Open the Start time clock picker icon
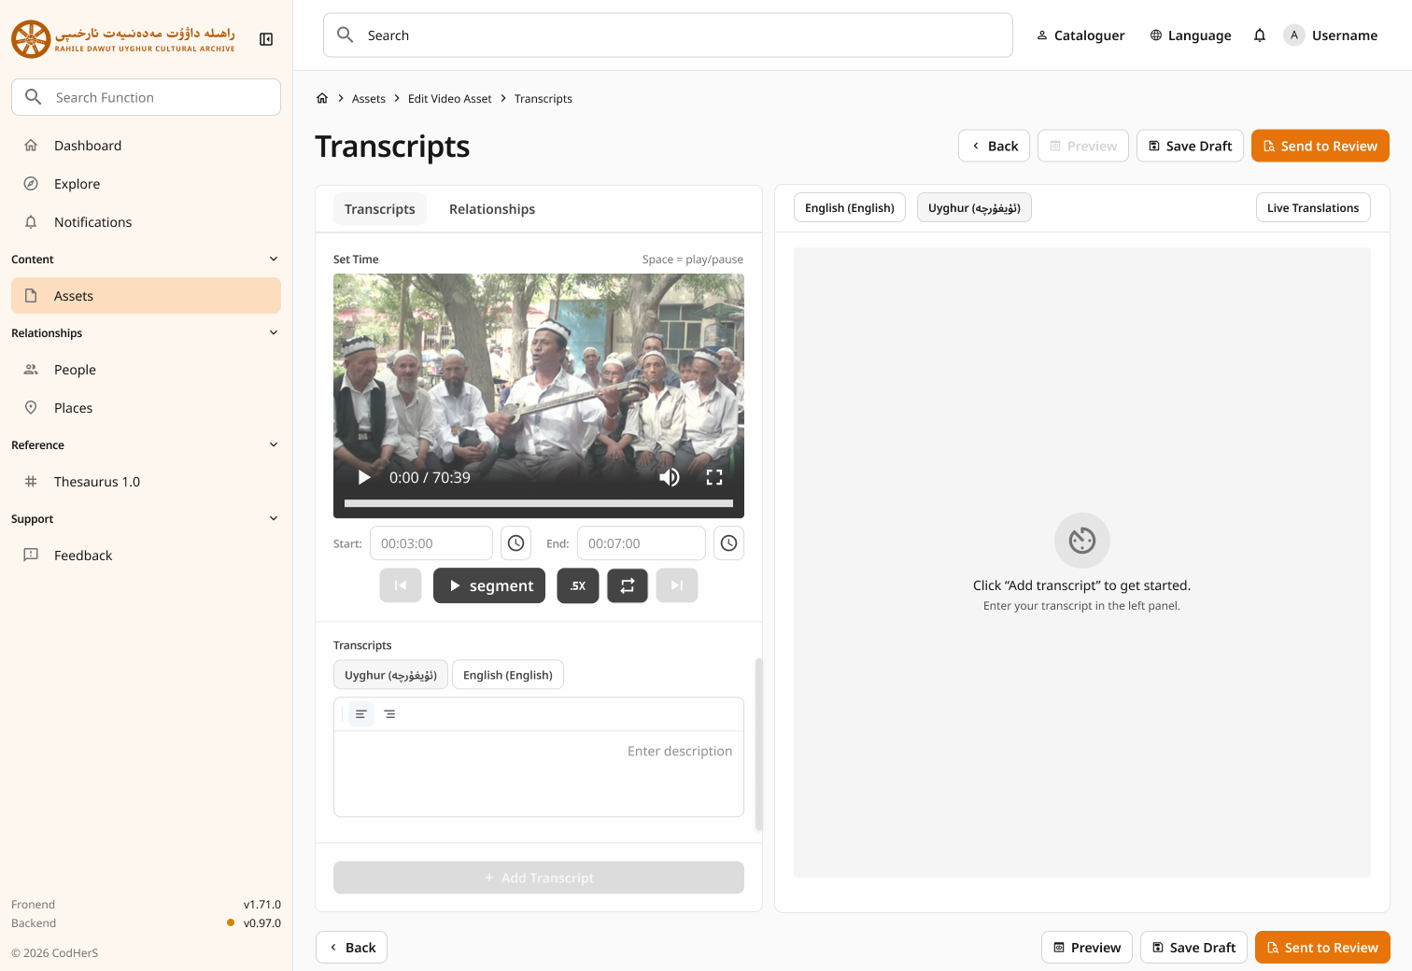Image resolution: width=1412 pixels, height=971 pixels. (x=515, y=542)
